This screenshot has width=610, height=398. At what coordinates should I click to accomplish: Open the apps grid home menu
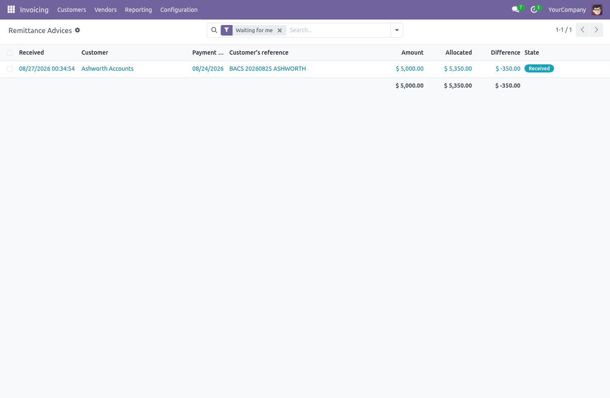pyautogui.click(x=11, y=9)
